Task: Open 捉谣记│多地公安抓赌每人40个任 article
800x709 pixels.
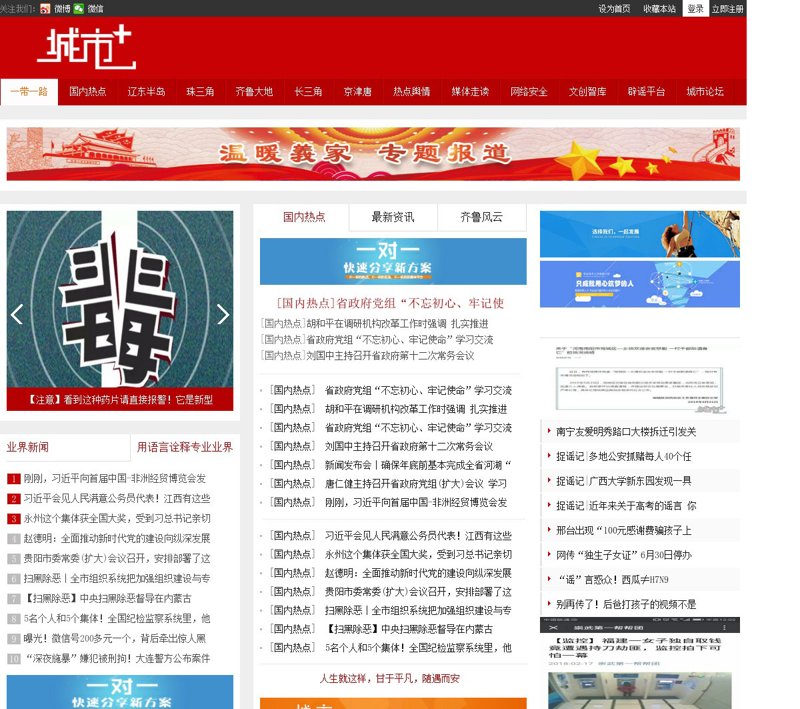Action: point(624,457)
